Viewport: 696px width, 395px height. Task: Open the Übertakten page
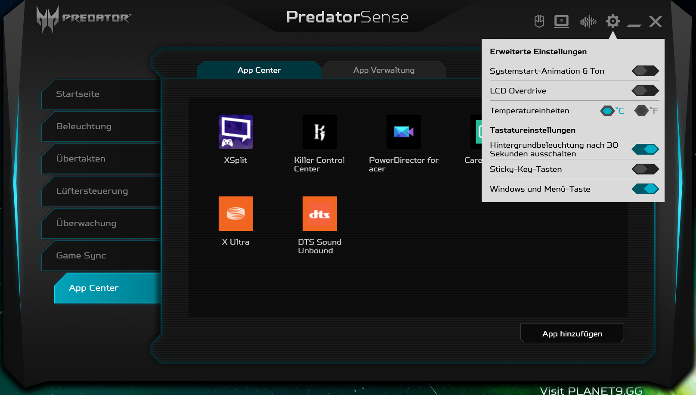[x=101, y=159]
